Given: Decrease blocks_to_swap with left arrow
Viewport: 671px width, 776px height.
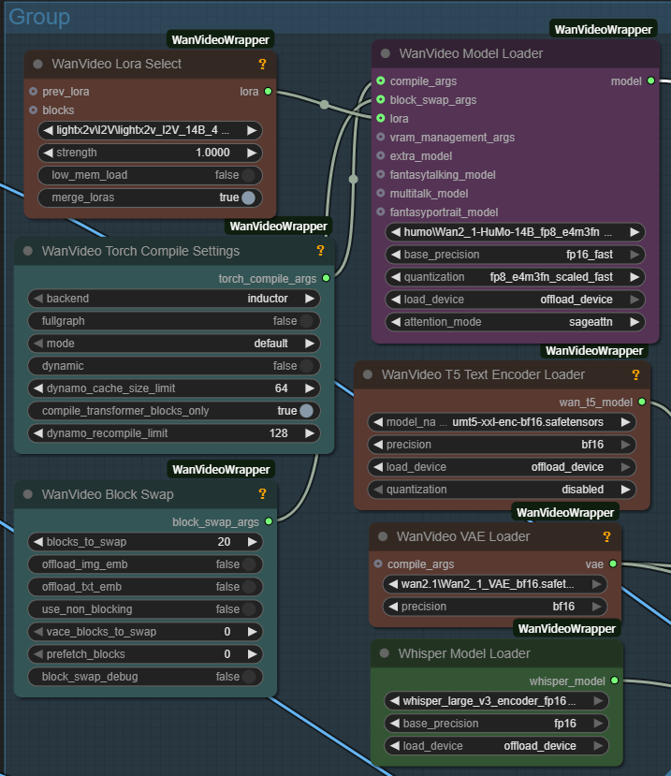Looking at the screenshot, I should 38,542.
